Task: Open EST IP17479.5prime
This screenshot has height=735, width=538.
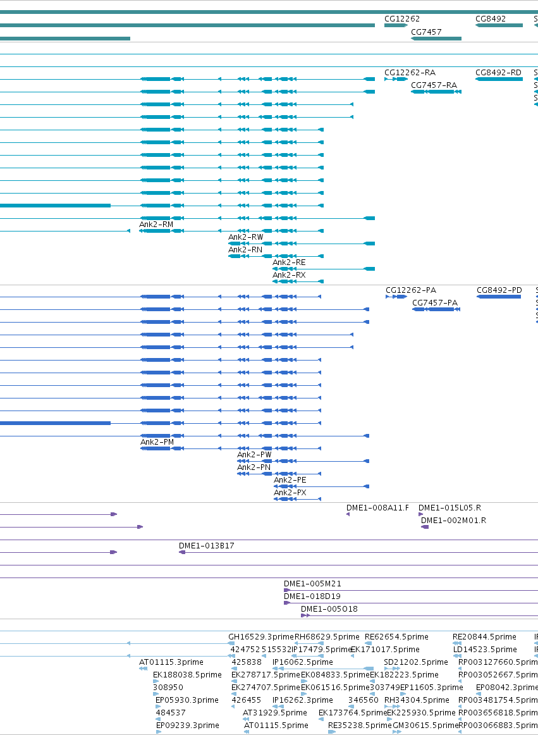Action: 322,650
